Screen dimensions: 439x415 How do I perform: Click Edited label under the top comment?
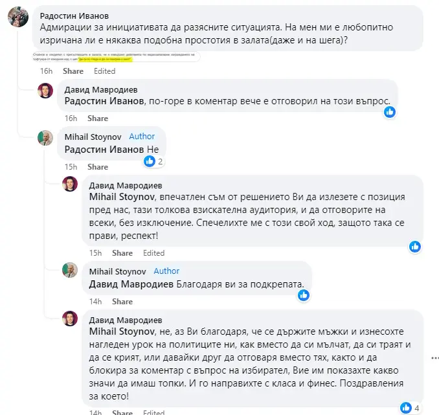pyautogui.click(x=104, y=71)
